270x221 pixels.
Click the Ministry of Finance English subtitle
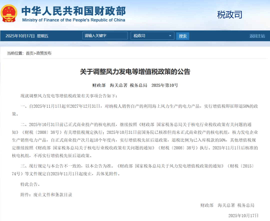pyautogui.click(x=74, y=20)
